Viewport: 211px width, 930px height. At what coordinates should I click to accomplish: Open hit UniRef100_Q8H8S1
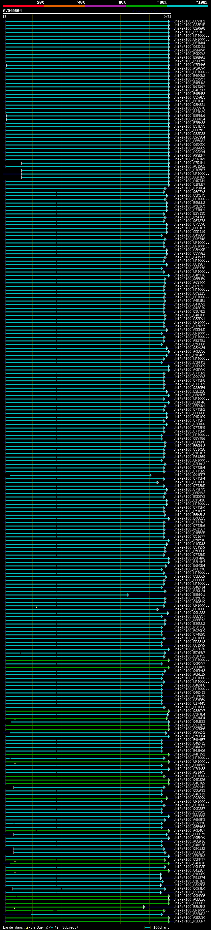coord(189,105)
